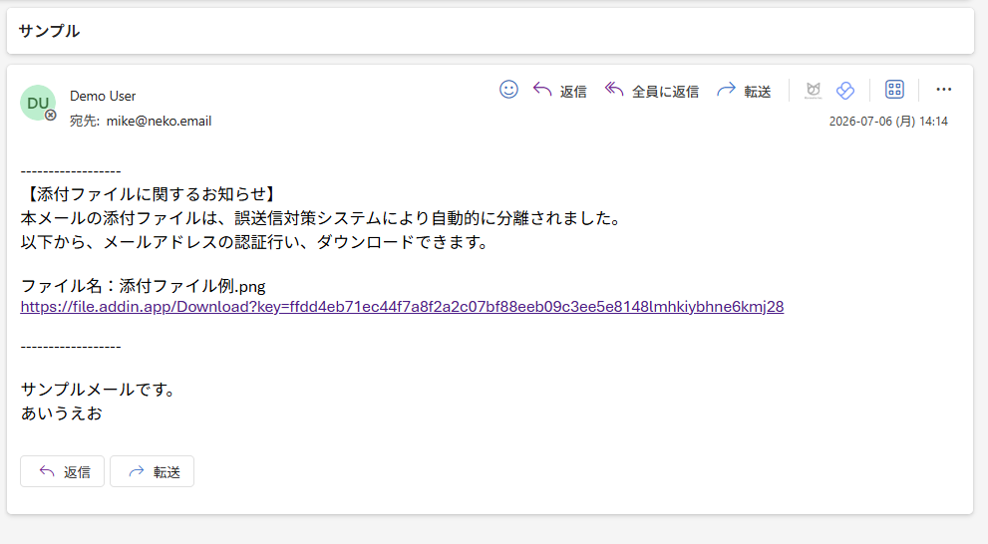
Task: Click the bottom 返信 reply button
Action: click(63, 471)
